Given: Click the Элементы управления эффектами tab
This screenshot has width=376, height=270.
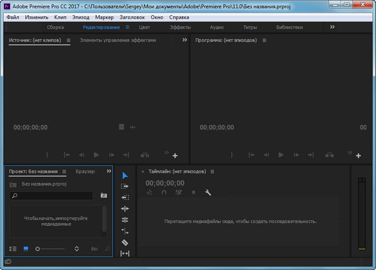Looking at the screenshot, I should (x=118, y=40).
